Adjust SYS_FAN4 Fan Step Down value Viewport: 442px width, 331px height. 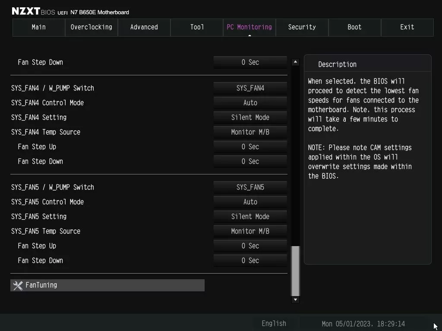(x=250, y=161)
